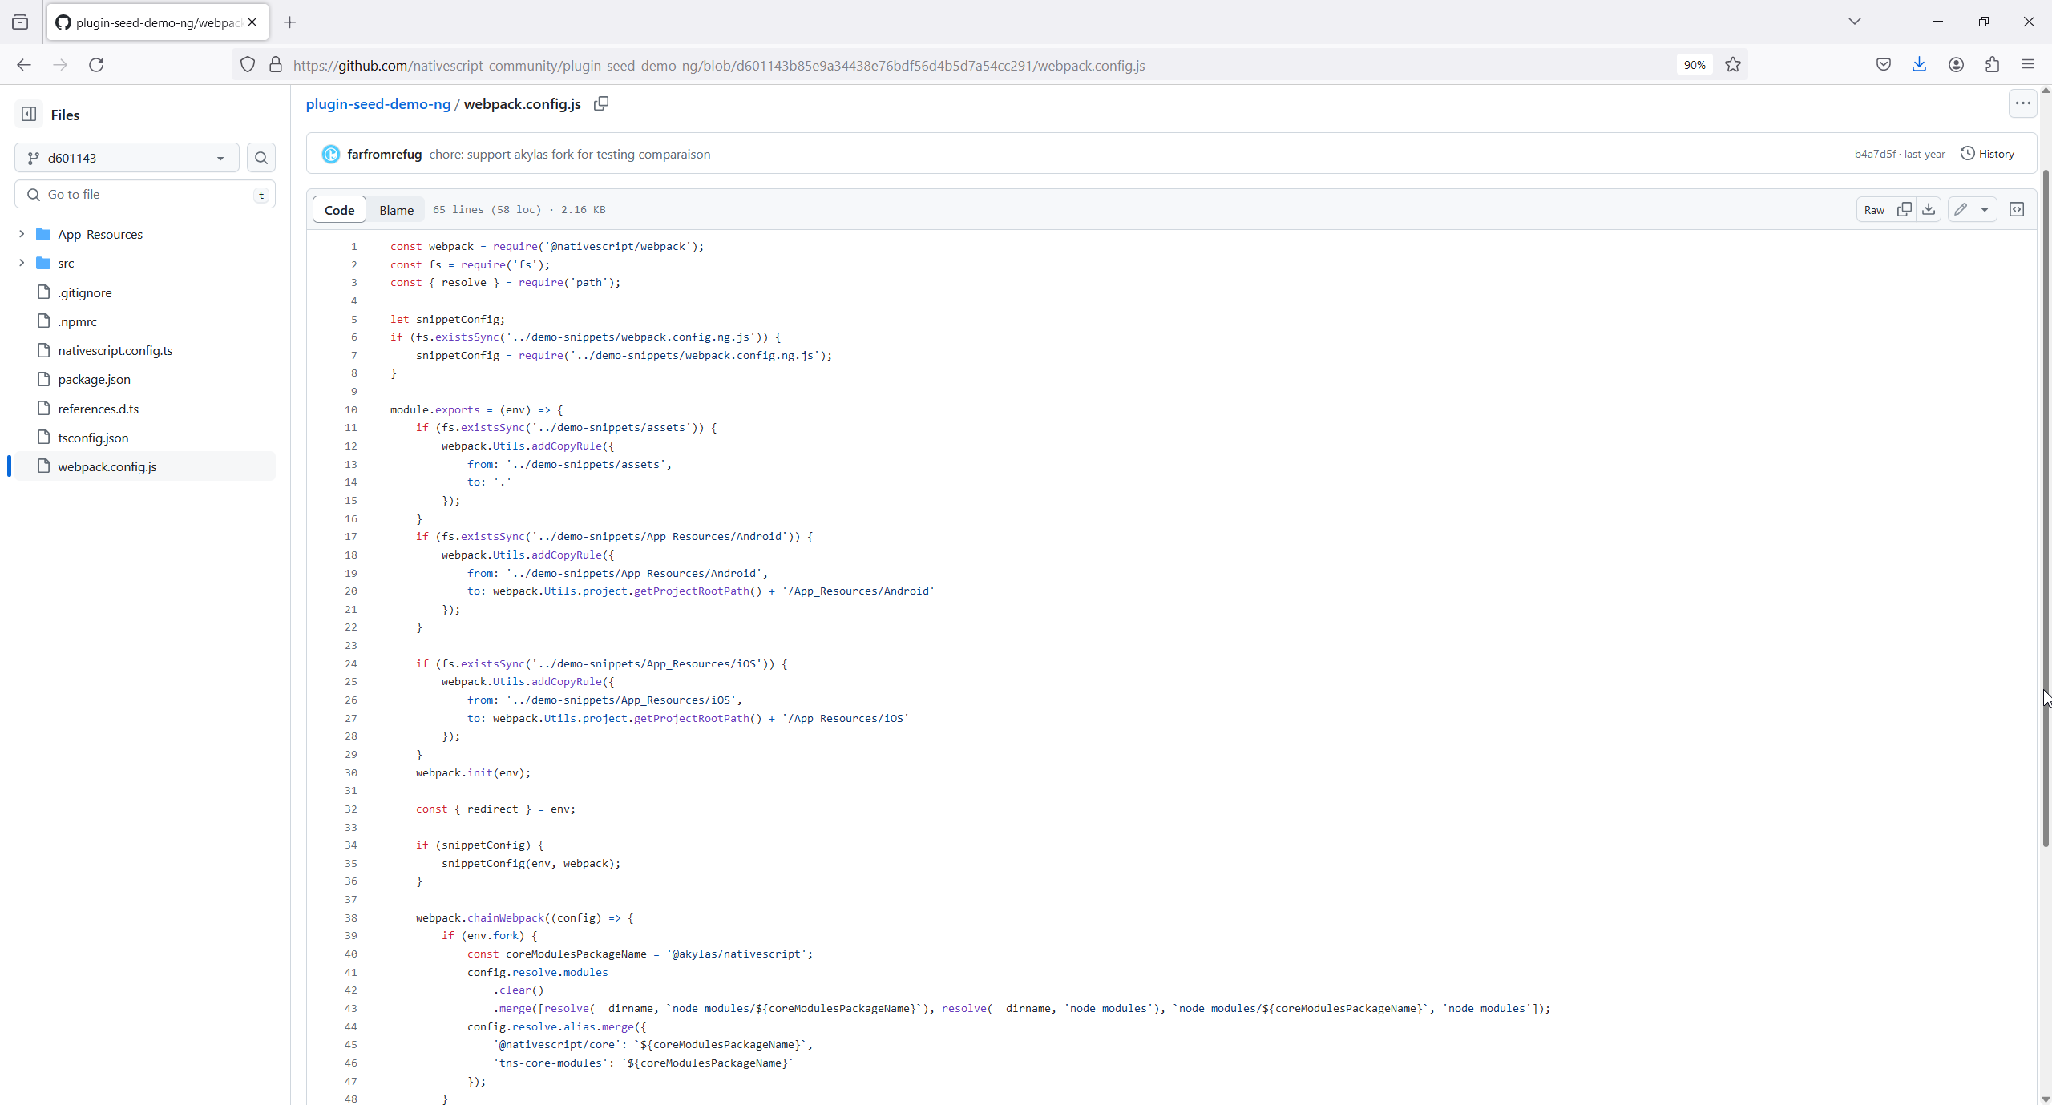Open the edit options dropdown arrow
Viewport: 2052px width, 1105px height.
click(x=1984, y=209)
